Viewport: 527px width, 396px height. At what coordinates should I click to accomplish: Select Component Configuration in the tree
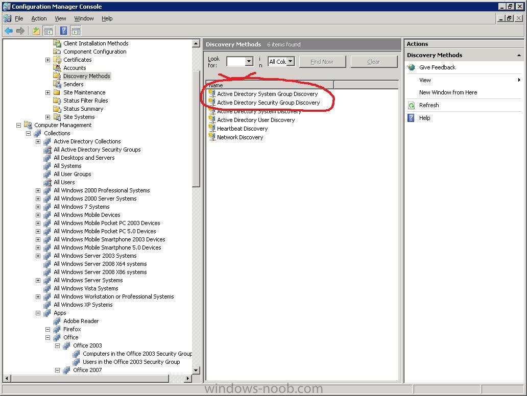click(95, 52)
